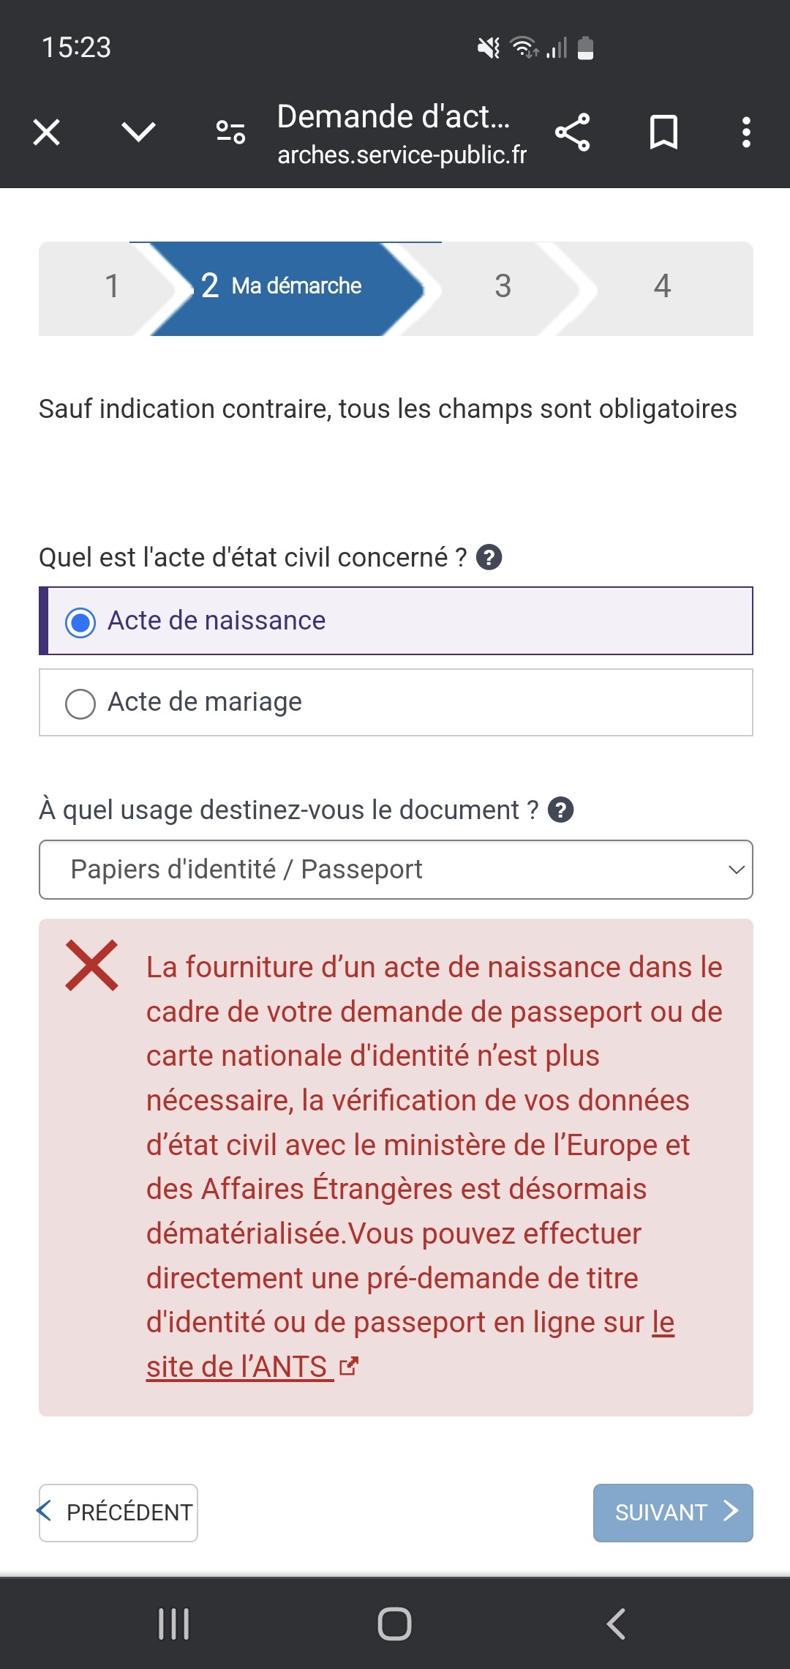Image resolution: width=790 pixels, height=1669 pixels.
Task: Open help for acte d'état civil question
Action: pos(489,558)
